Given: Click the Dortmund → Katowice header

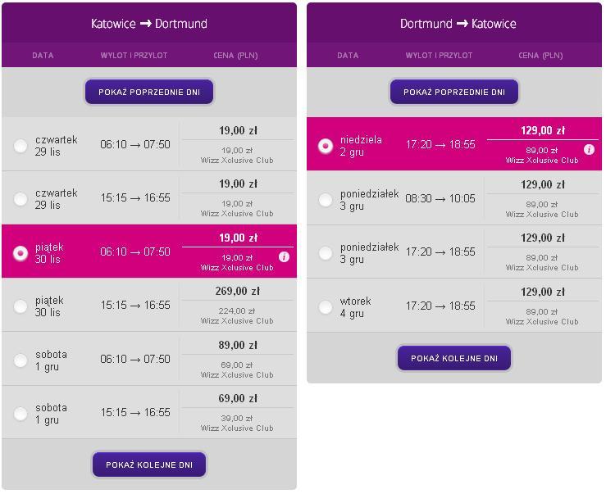Looking at the screenshot, I should (458, 24).
